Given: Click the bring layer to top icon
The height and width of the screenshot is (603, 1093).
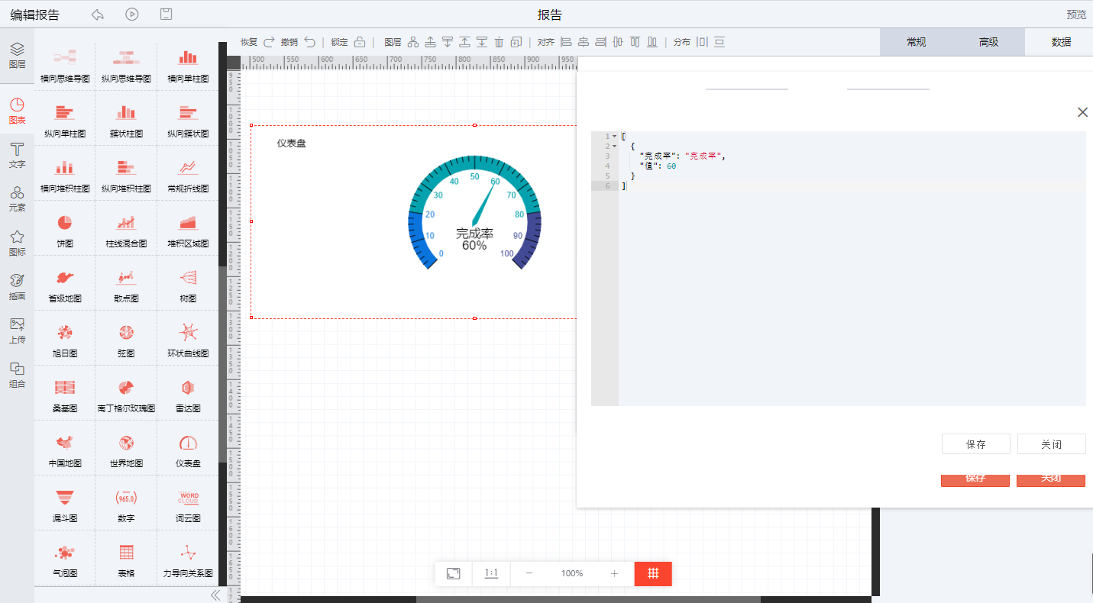Looking at the screenshot, I should coord(464,42).
